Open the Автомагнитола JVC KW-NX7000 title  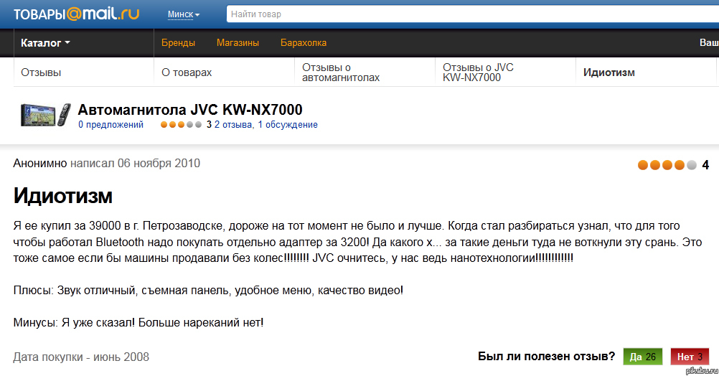coord(190,110)
